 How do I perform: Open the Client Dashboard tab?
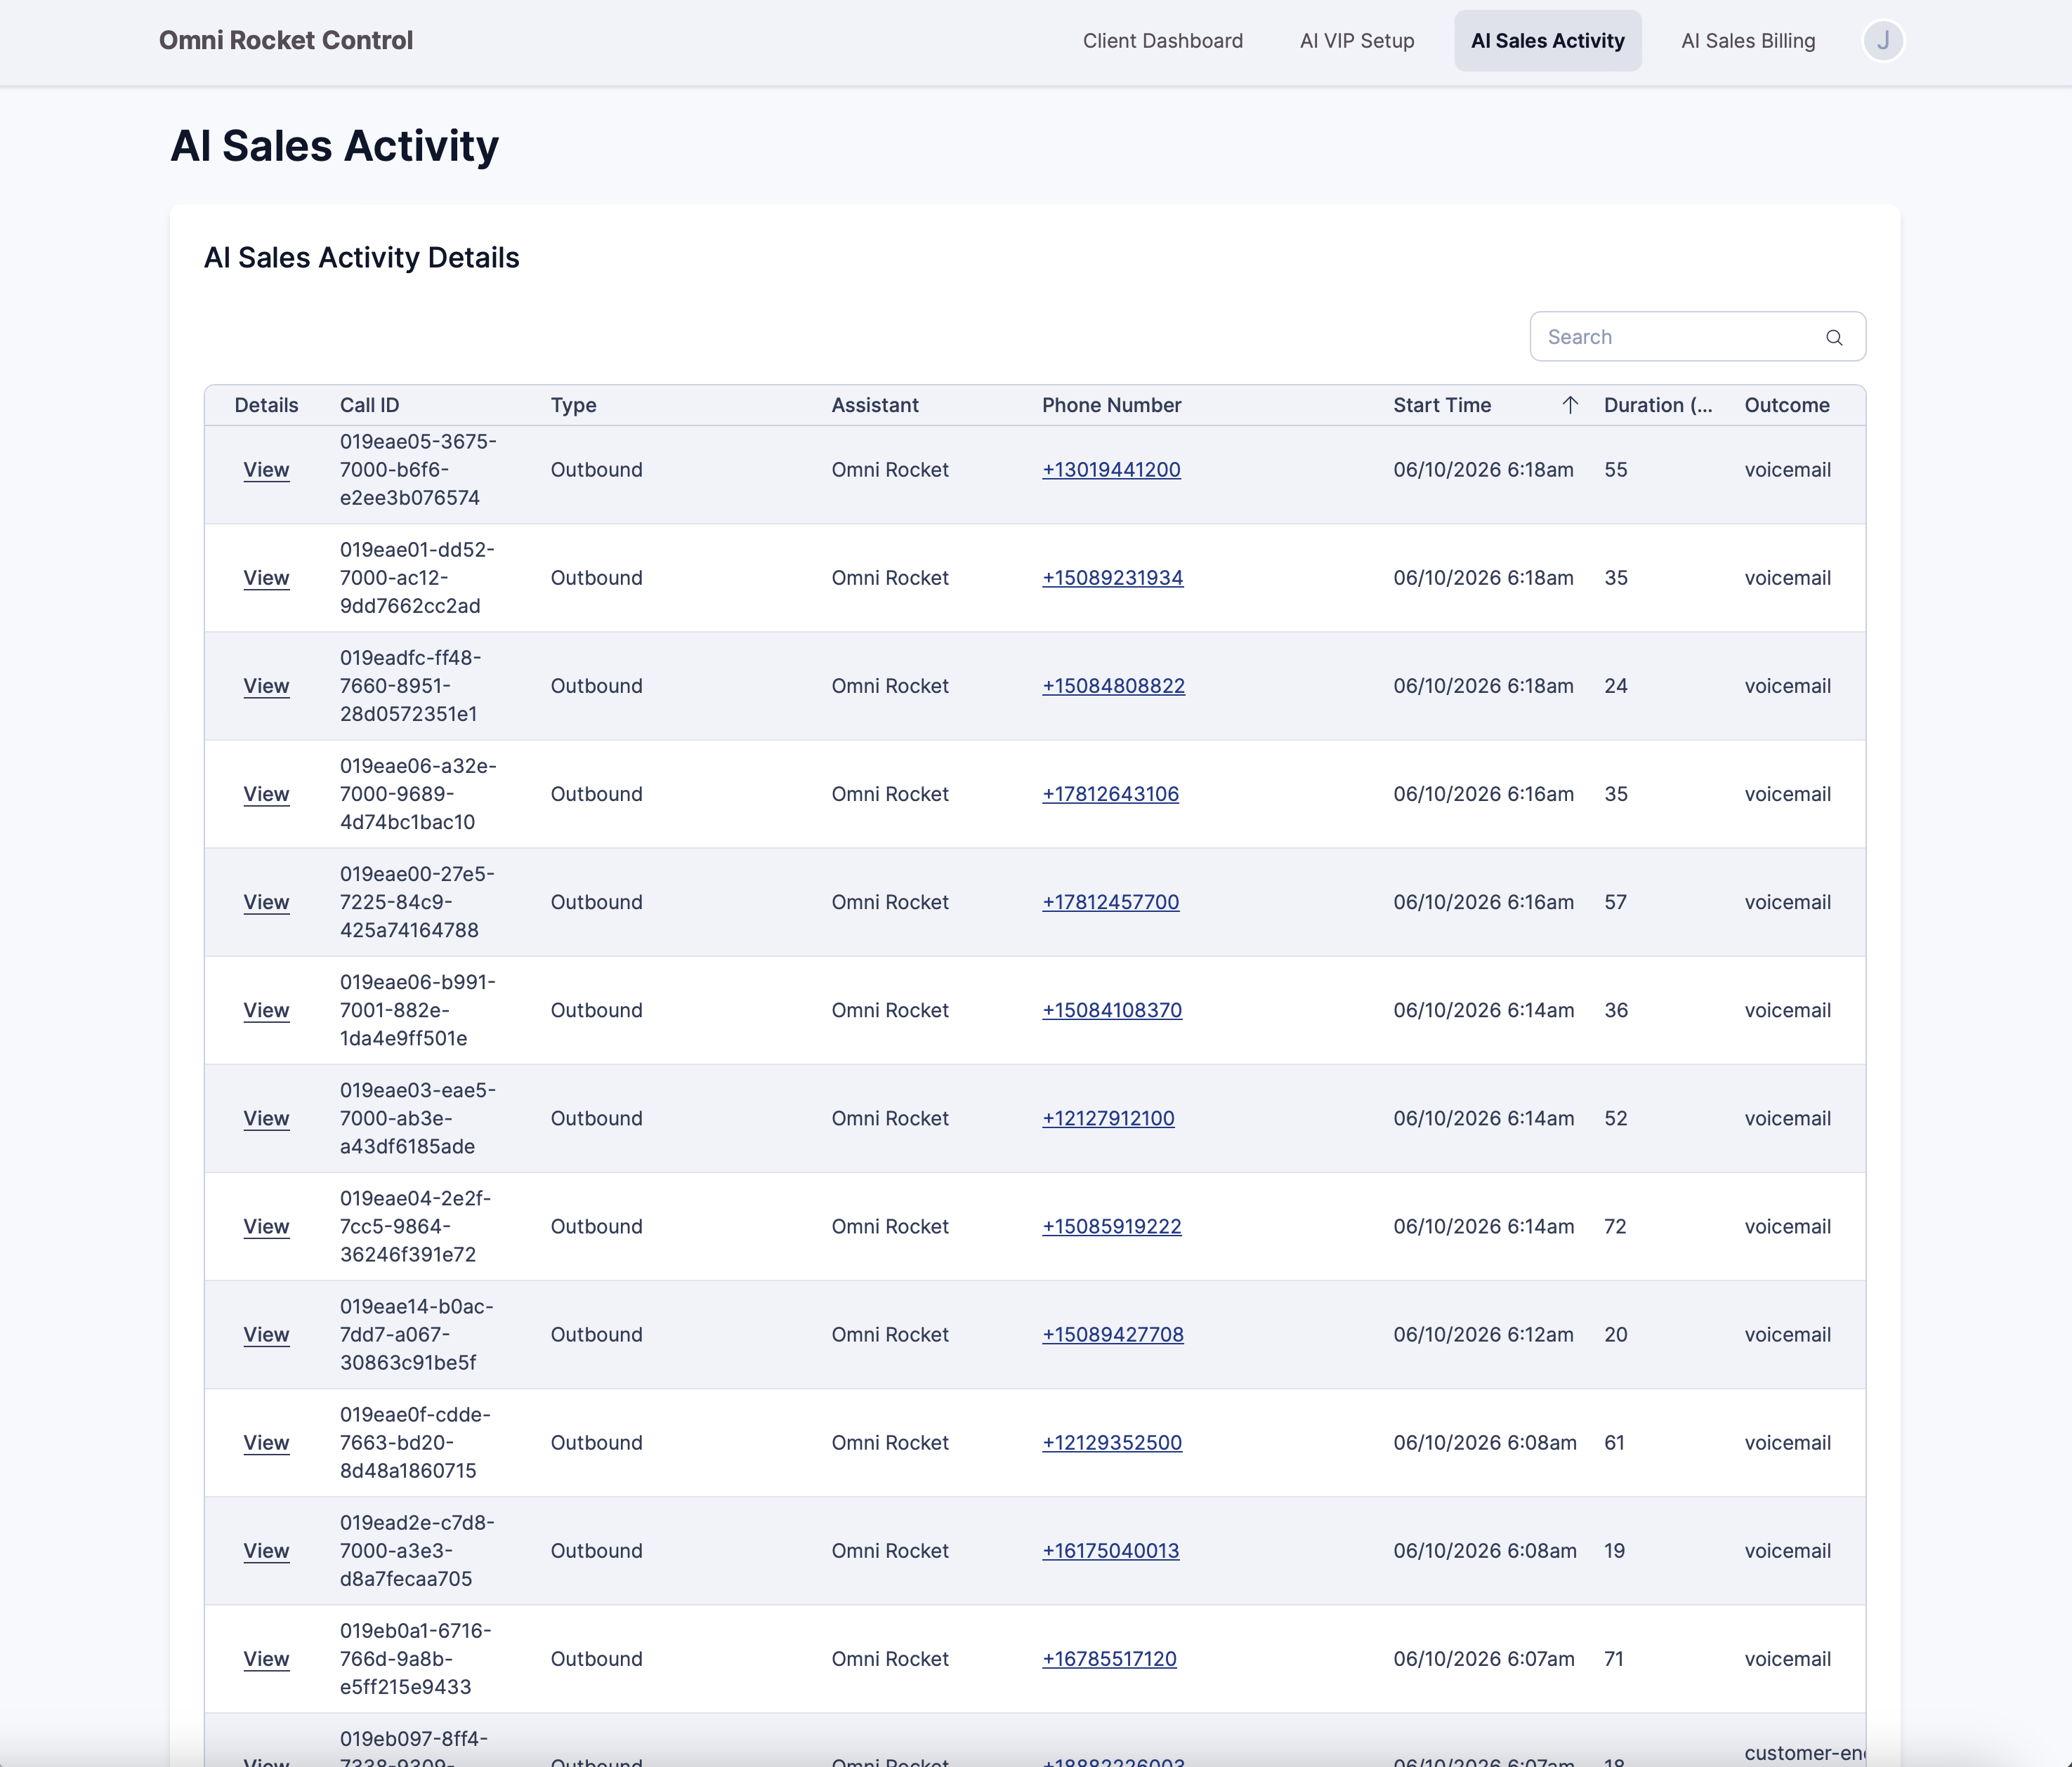click(x=1163, y=41)
